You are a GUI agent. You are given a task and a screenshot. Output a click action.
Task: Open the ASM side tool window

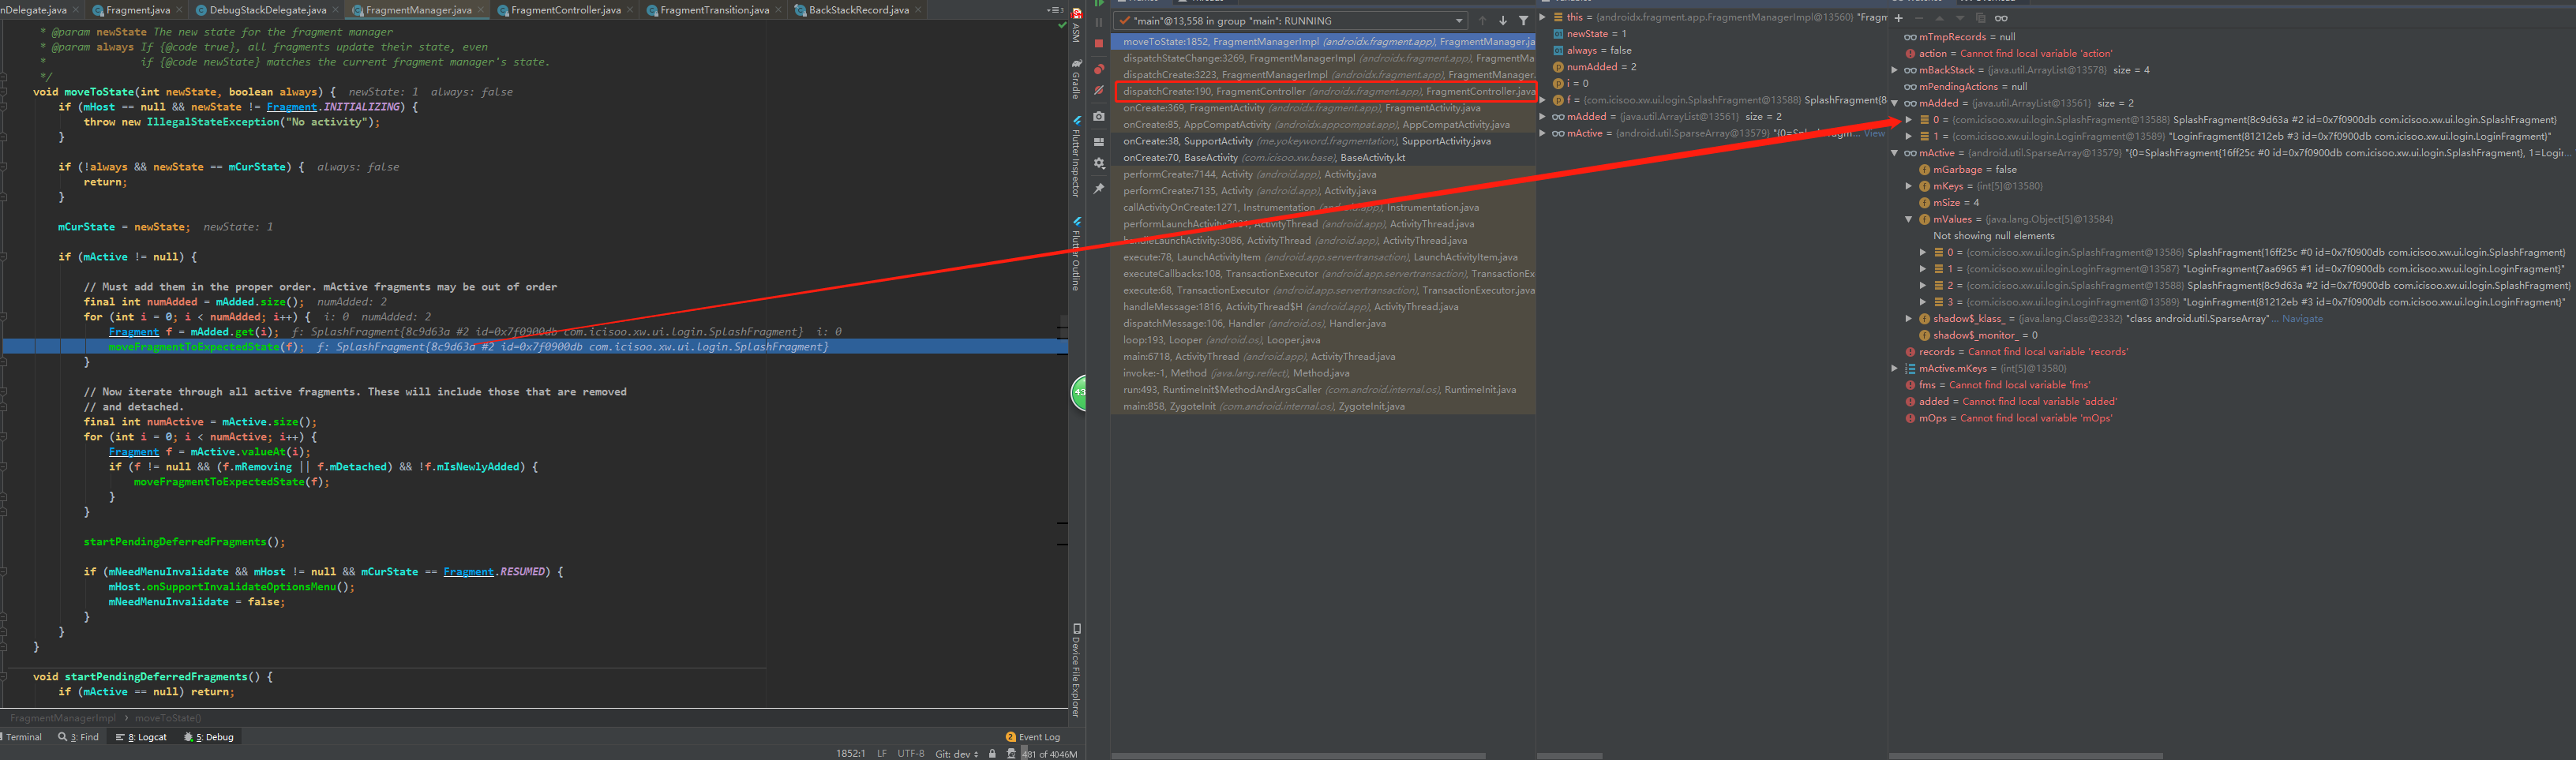1077,27
